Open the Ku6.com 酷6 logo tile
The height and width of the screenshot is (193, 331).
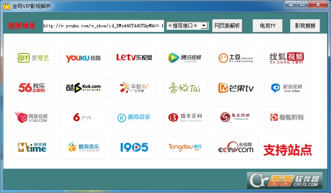(x=83, y=88)
